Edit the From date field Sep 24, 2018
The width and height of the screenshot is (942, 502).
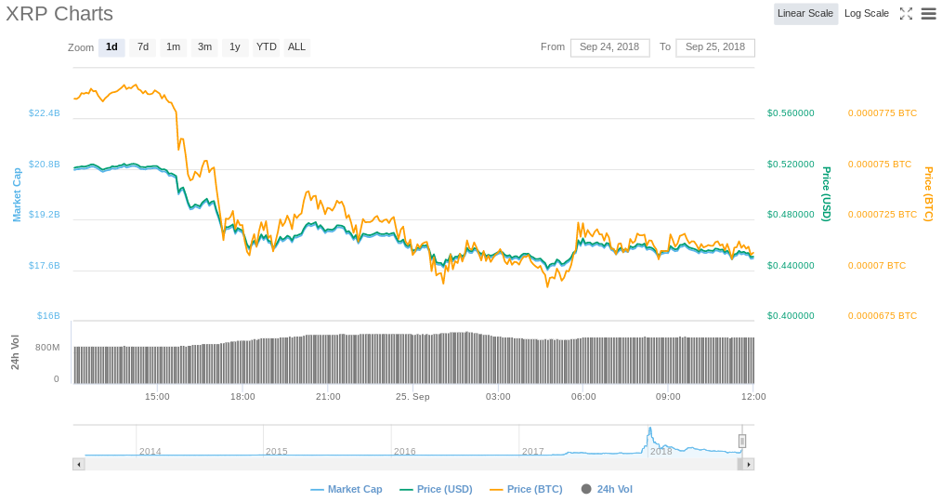point(609,47)
